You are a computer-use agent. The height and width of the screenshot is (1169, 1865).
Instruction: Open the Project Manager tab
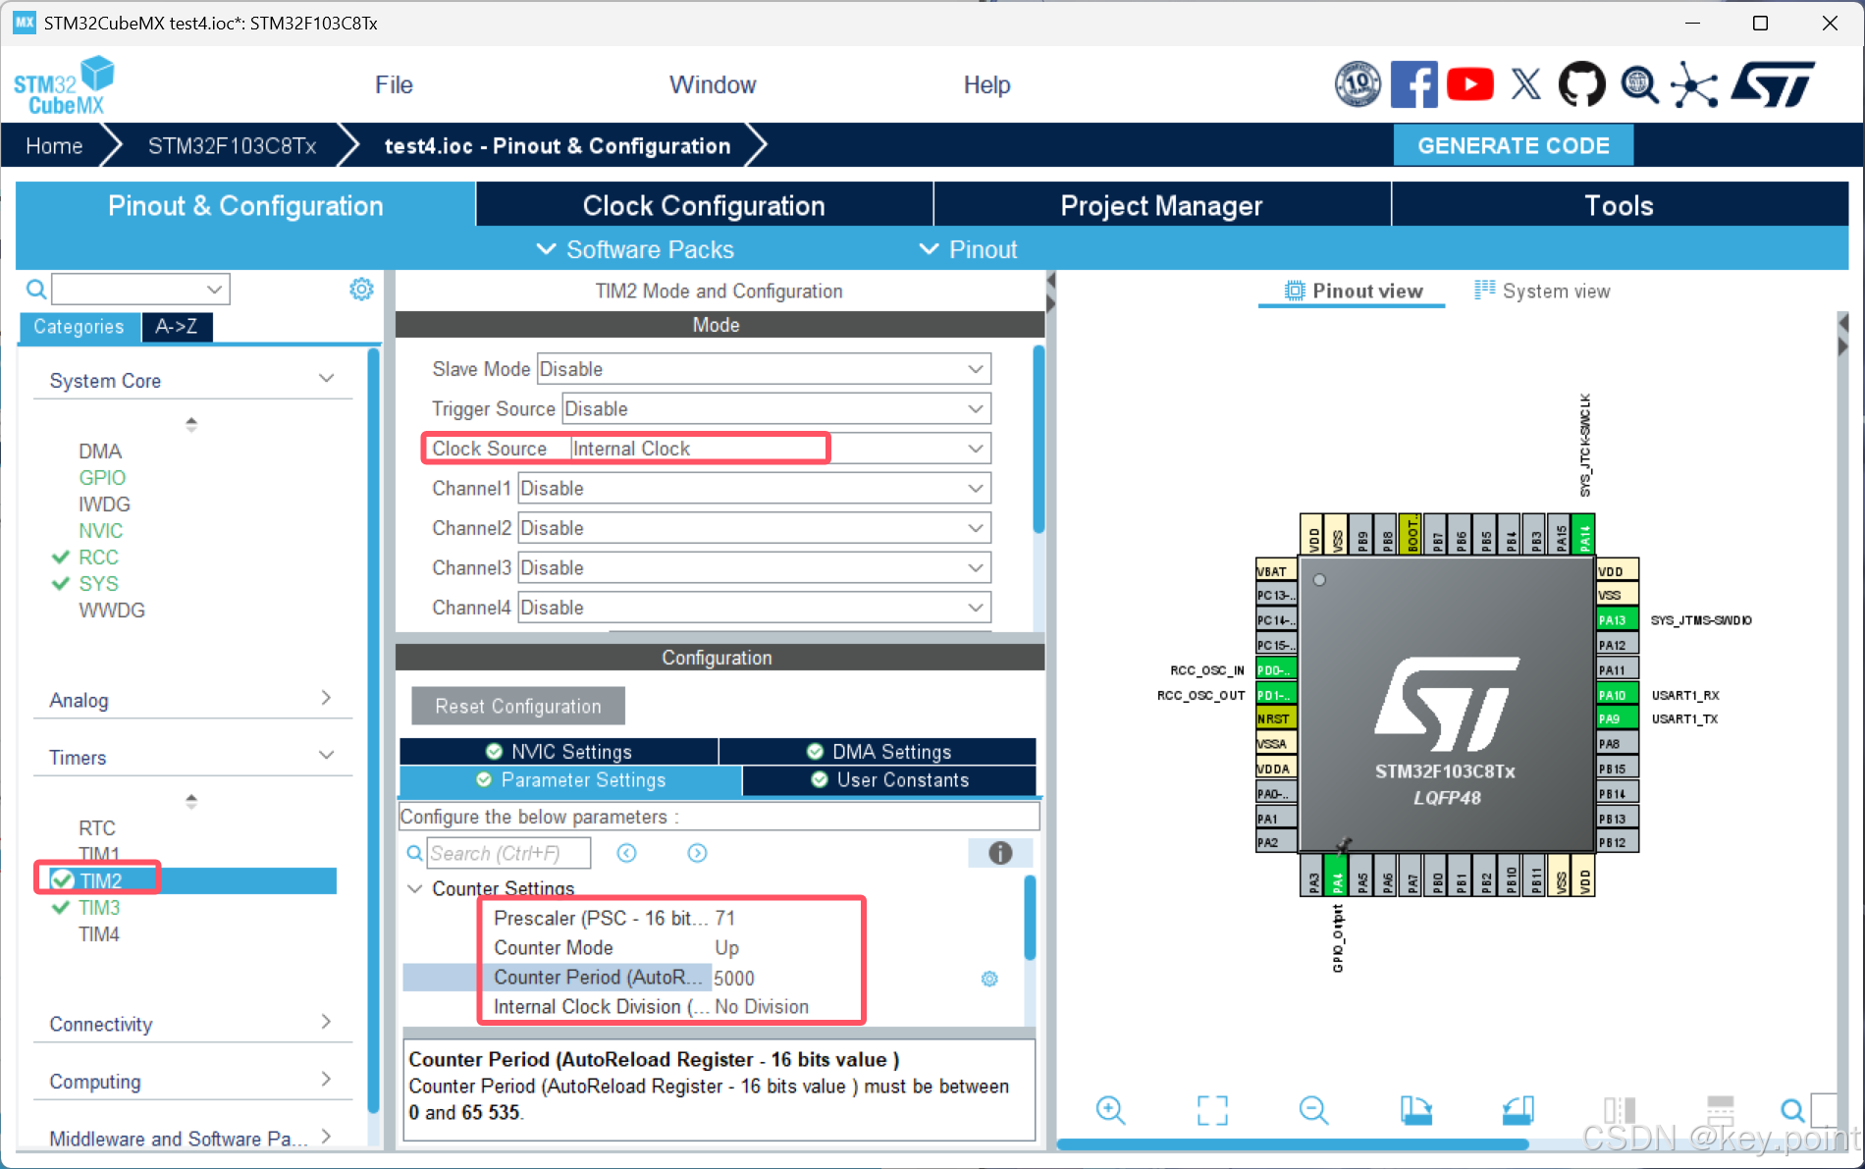1161,205
